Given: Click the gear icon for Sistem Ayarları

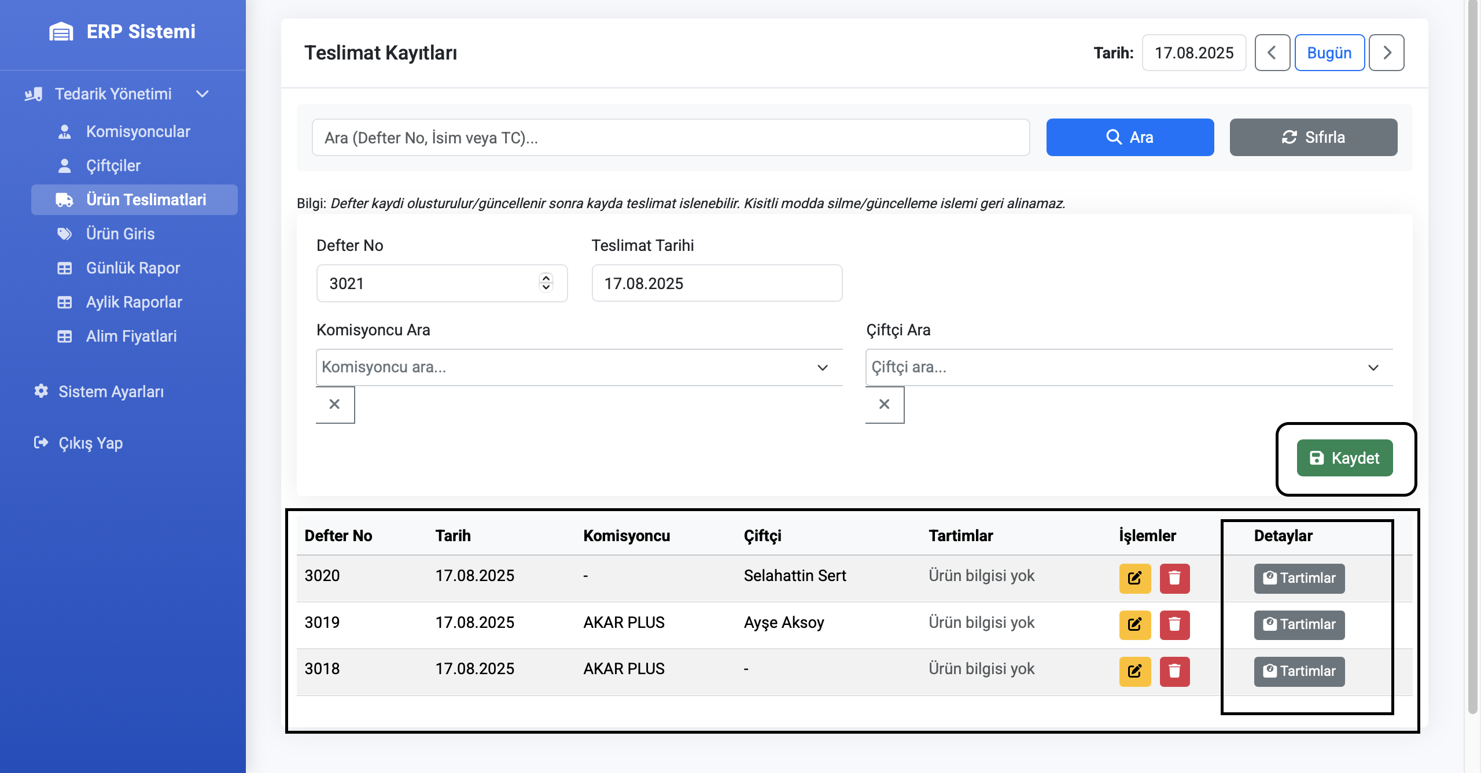Looking at the screenshot, I should click(x=41, y=391).
